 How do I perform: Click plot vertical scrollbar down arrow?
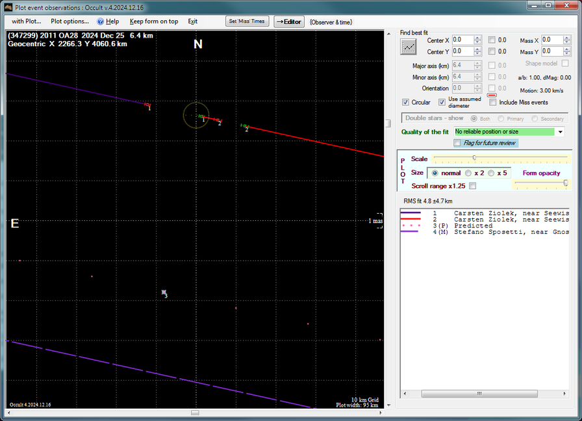tap(388, 405)
